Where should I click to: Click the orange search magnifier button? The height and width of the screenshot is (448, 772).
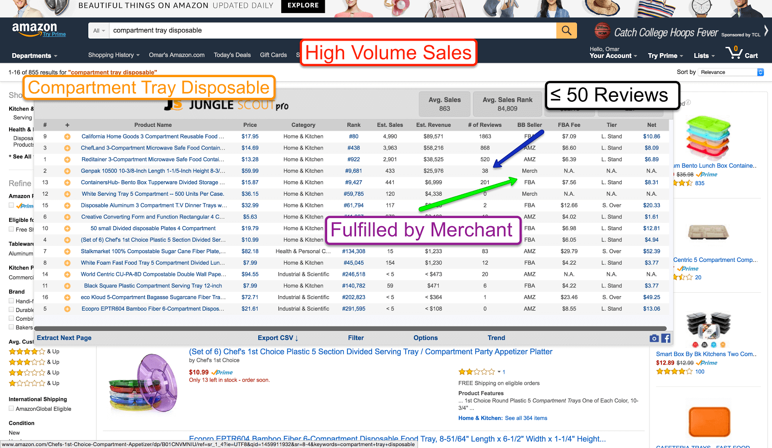tap(566, 30)
